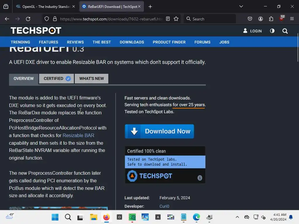Open the Pocket save icon
299x224 pixels.
coord(250,19)
